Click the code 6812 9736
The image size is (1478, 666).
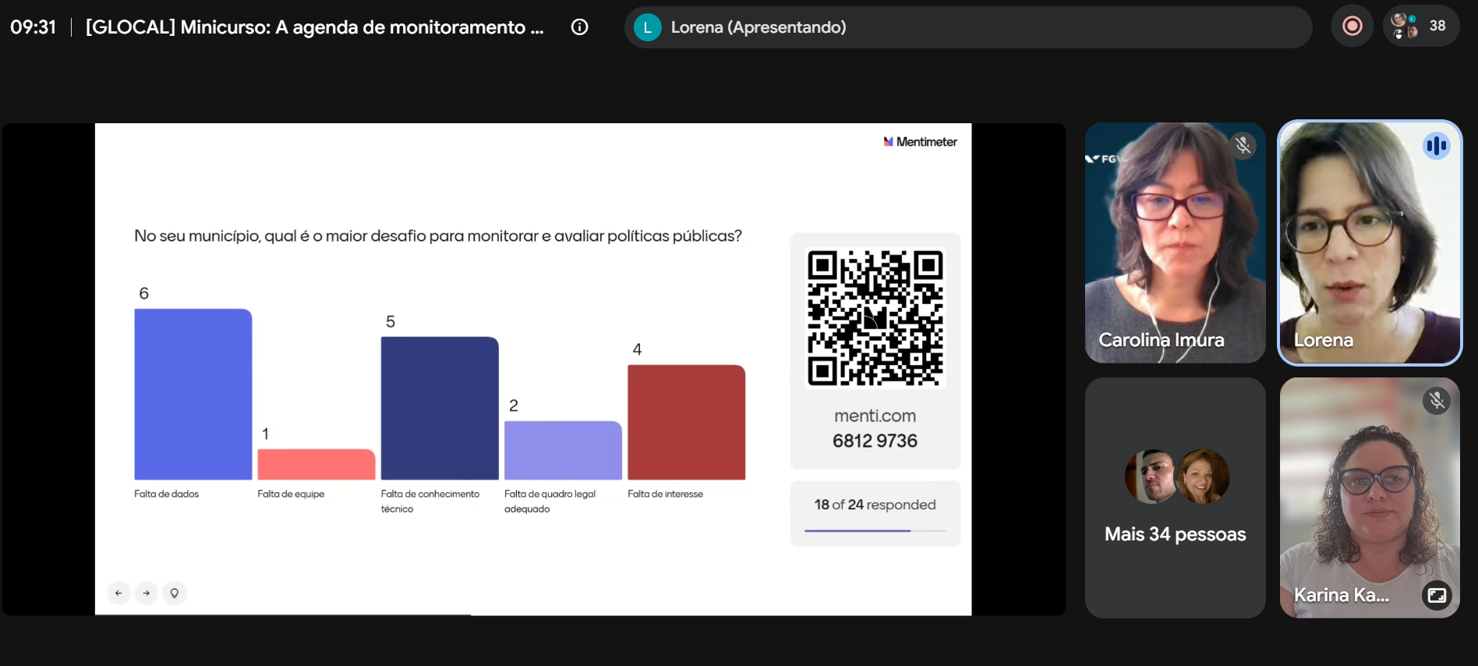point(875,441)
